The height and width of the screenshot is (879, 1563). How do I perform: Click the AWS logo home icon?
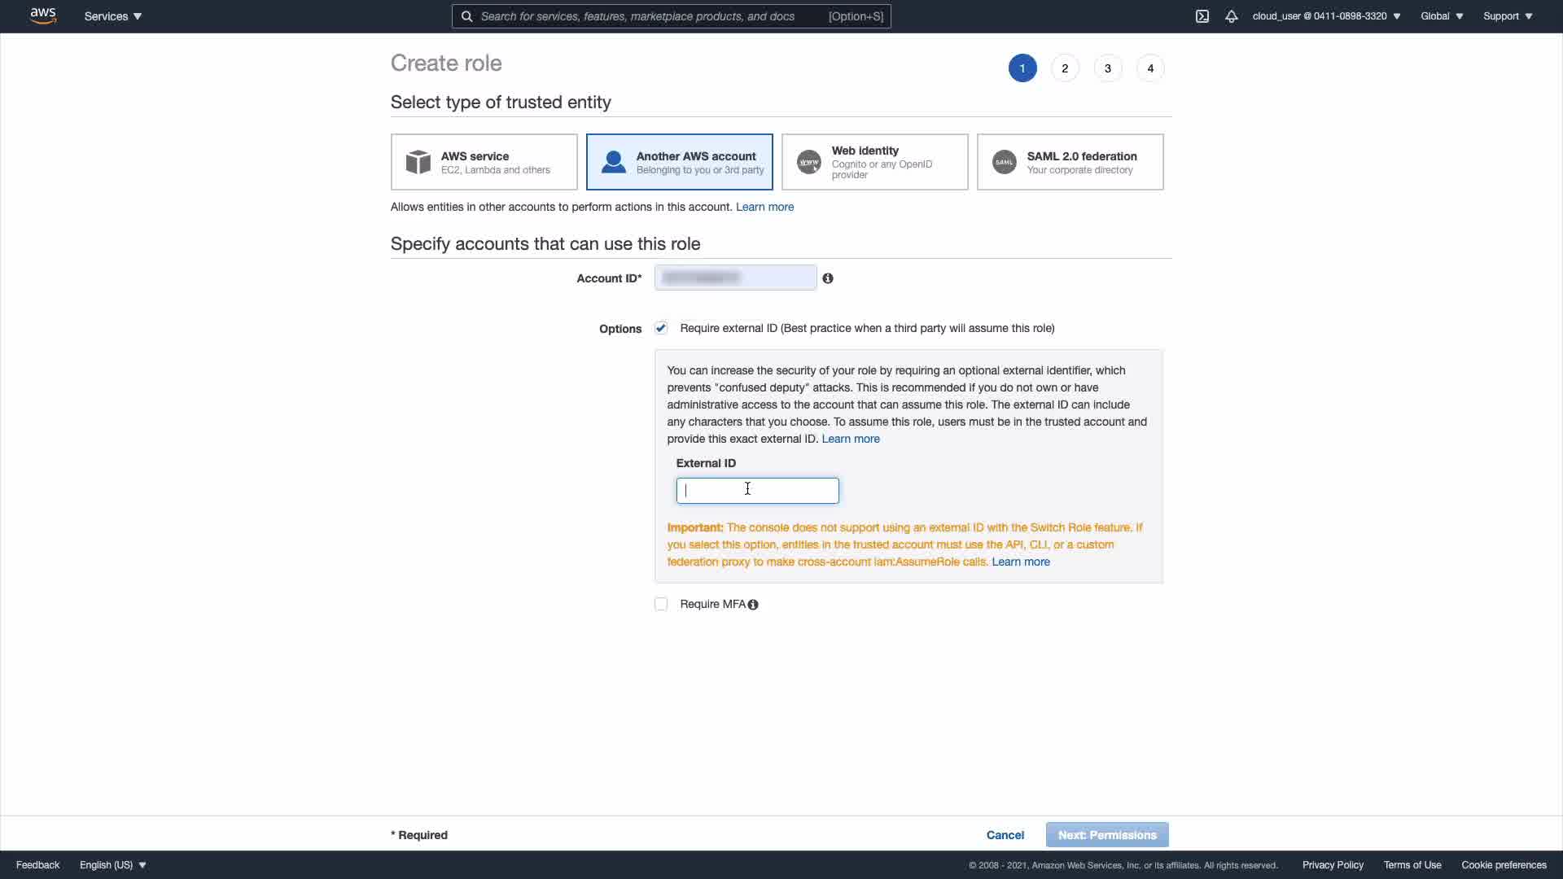(42, 16)
